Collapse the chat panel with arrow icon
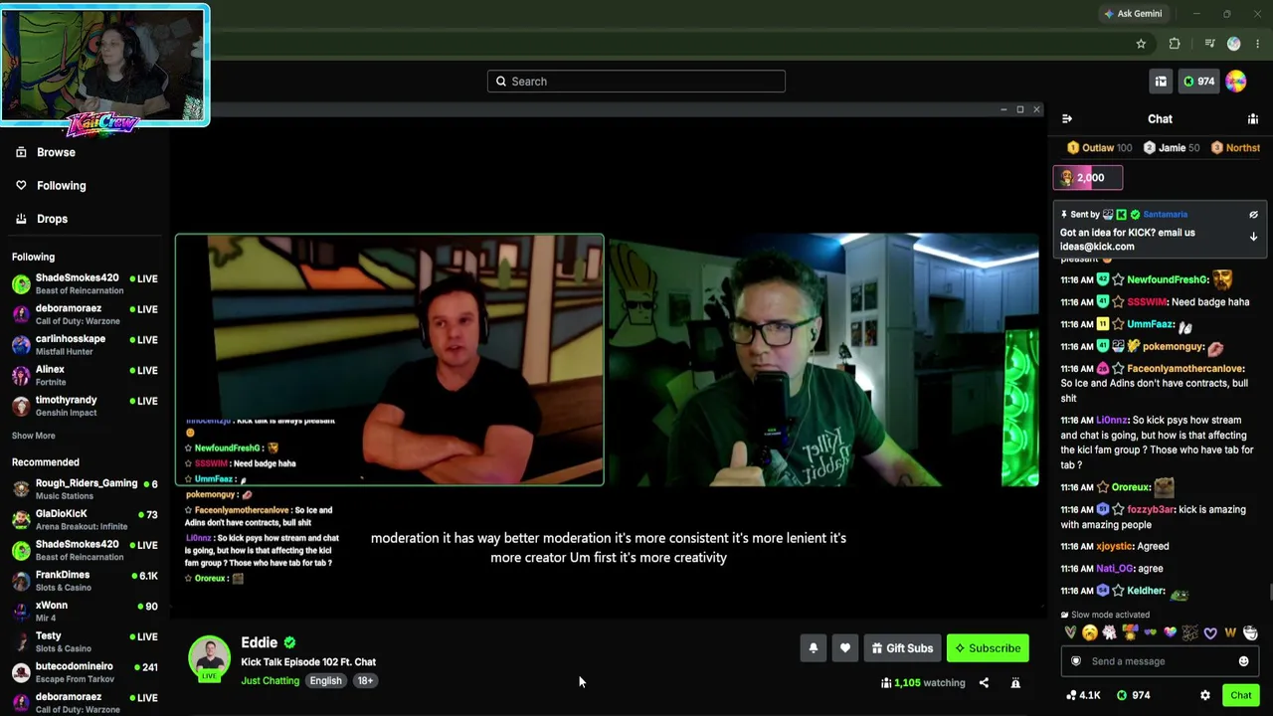Viewport: 1273px width, 716px height. pos(1067,119)
